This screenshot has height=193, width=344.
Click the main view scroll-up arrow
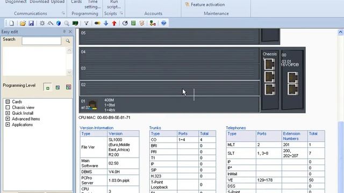coord(340,32)
